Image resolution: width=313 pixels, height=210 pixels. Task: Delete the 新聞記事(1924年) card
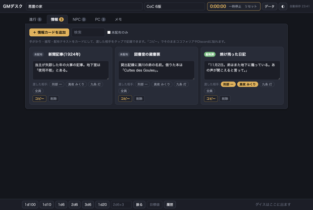pyautogui.click(x=54, y=99)
